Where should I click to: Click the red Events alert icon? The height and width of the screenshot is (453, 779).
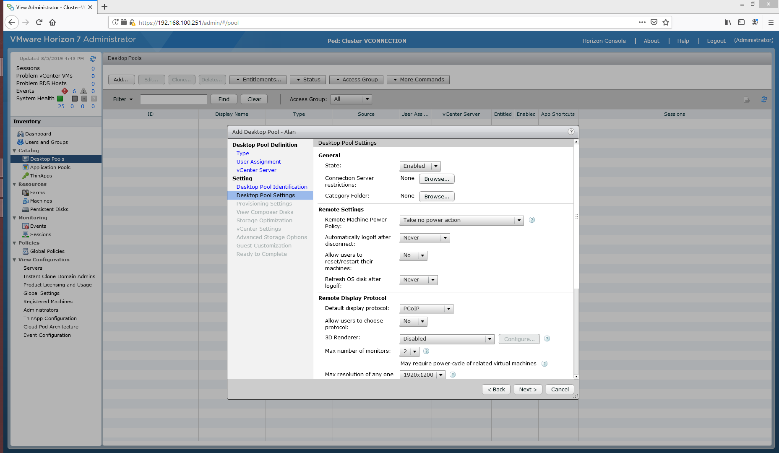[x=65, y=91]
